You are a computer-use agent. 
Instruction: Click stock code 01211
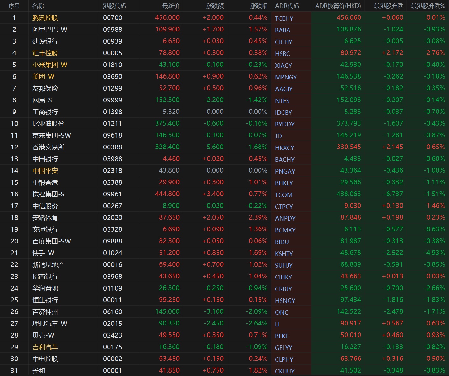coord(113,124)
